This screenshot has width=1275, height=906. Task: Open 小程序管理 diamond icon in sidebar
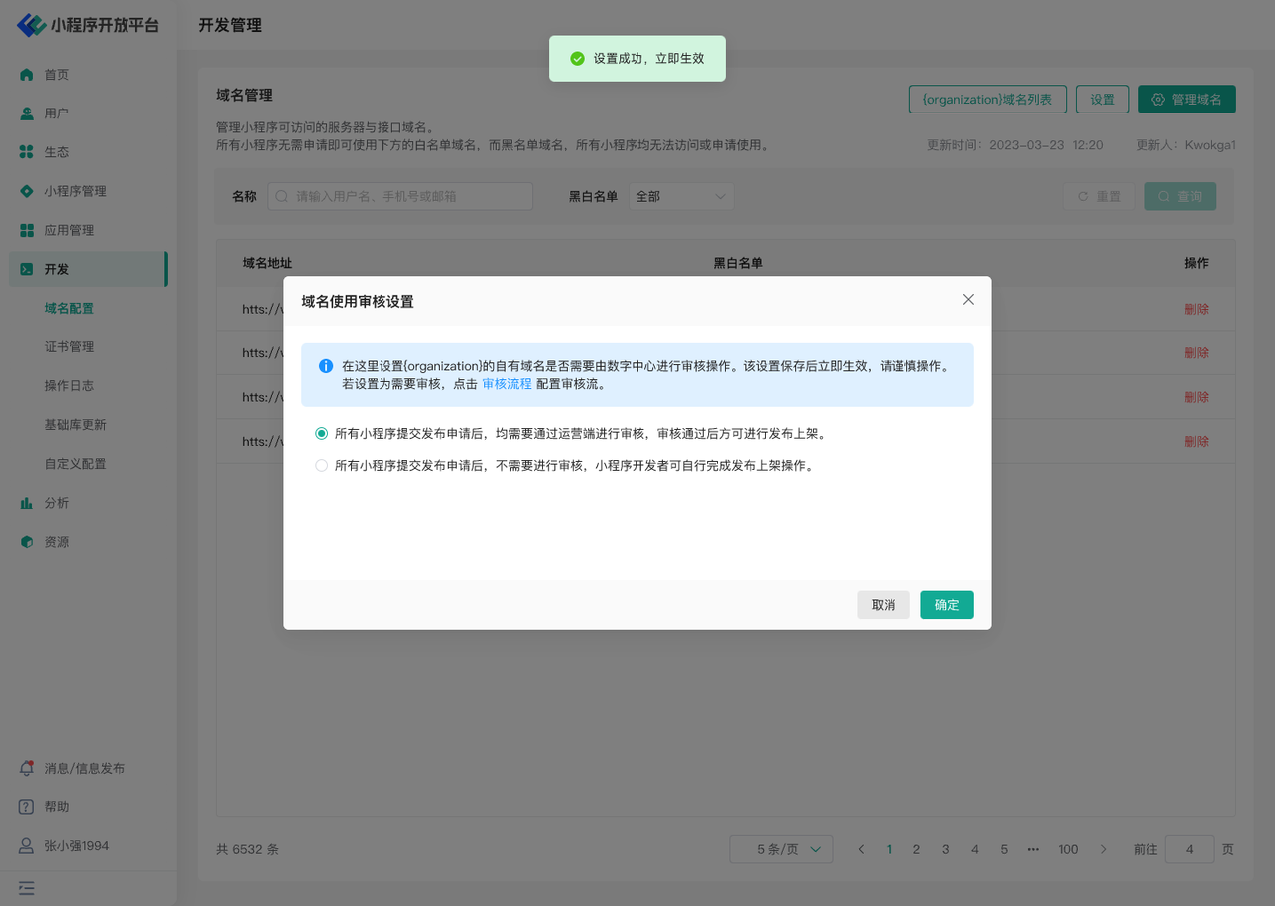click(27, 191)
